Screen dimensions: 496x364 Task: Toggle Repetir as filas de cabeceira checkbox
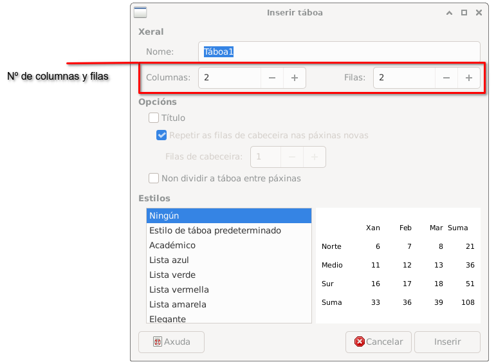pyautogui.click(x=162, y=136)
